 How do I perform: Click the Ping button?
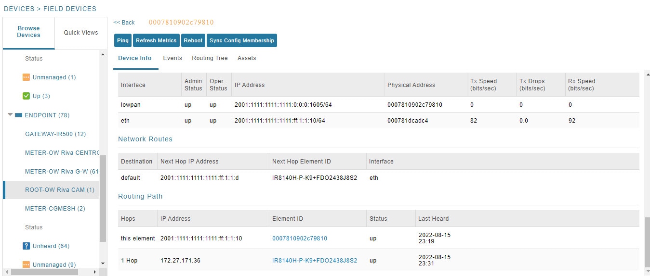coord(123,40)
